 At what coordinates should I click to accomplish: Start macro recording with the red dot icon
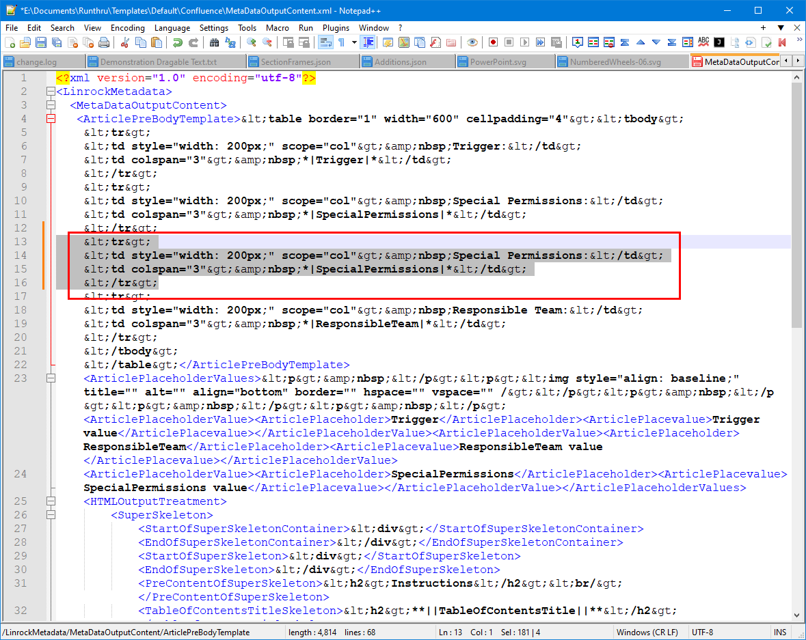[493, 42]
